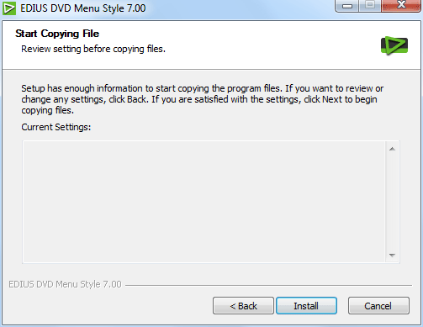
Task: Click the 'Start Copying File' heading
Action: (x=57, y=34)
